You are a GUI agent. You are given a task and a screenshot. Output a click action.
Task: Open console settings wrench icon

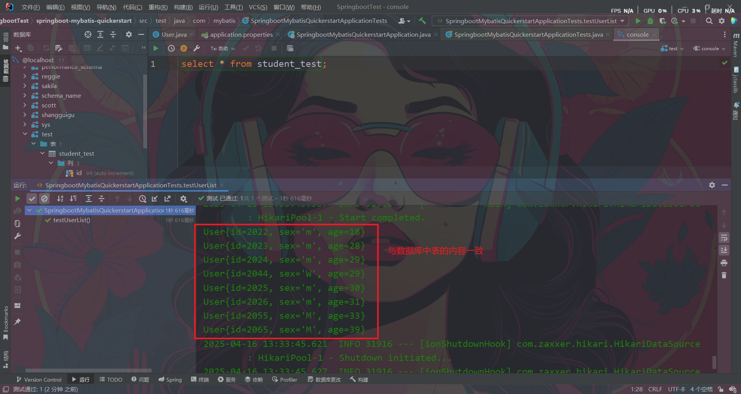click(196, 48)
